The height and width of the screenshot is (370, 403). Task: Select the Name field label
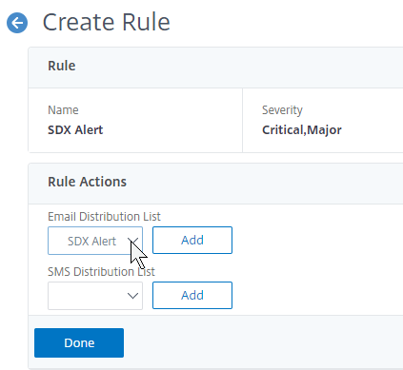coord(63,110)
